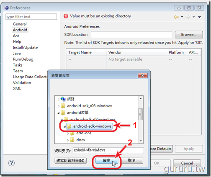This screenshot has width=211, height=177.
Task: Select Run/Debug preferences category
Action: tap(23, 59)
